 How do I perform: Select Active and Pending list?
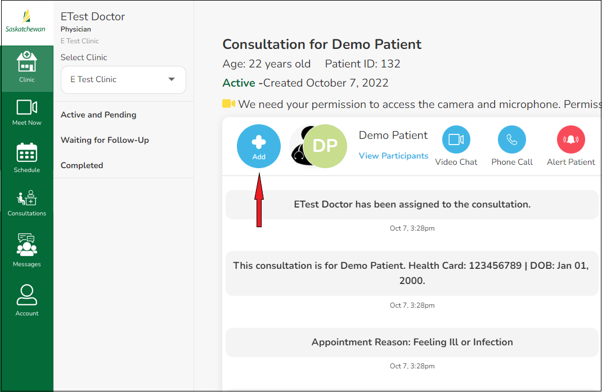(x=98, y=115)
